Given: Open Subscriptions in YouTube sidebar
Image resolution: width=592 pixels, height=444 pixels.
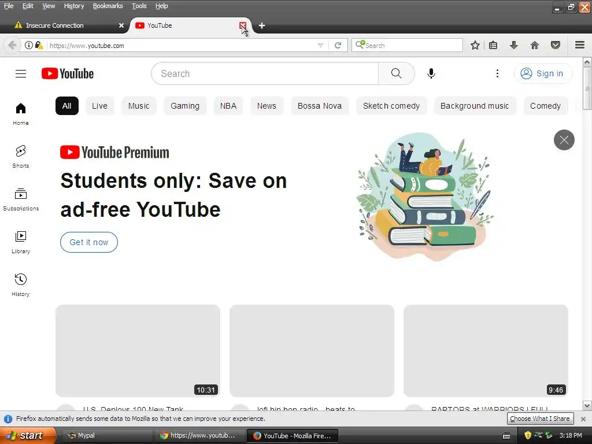Looking at the screenshot, I should coord(21,199).
